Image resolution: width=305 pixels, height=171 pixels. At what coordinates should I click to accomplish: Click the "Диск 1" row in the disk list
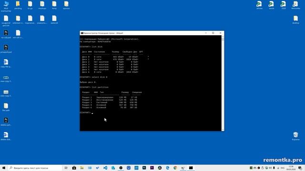pos(110,59)
